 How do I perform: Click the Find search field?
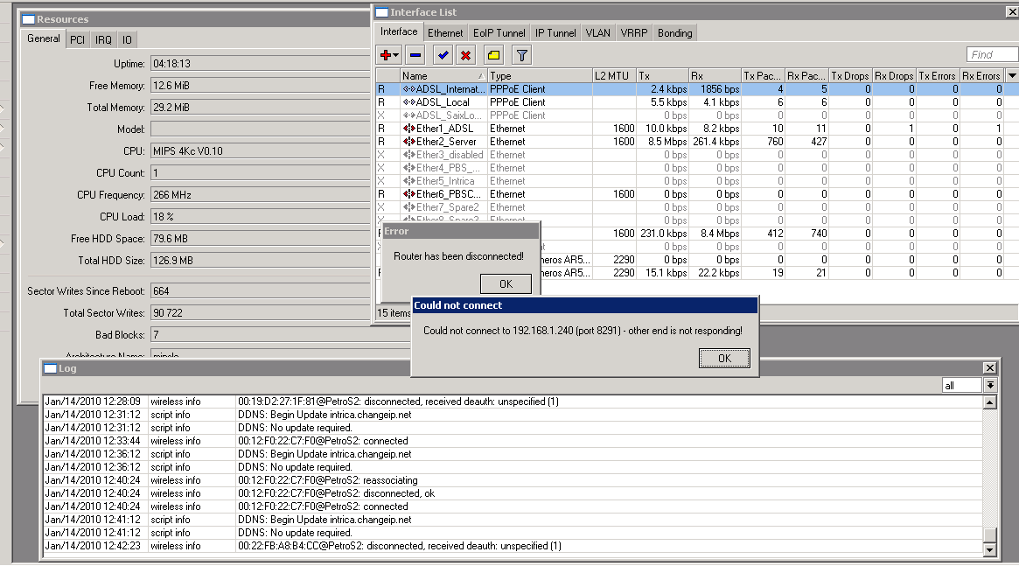pos(992,55)
